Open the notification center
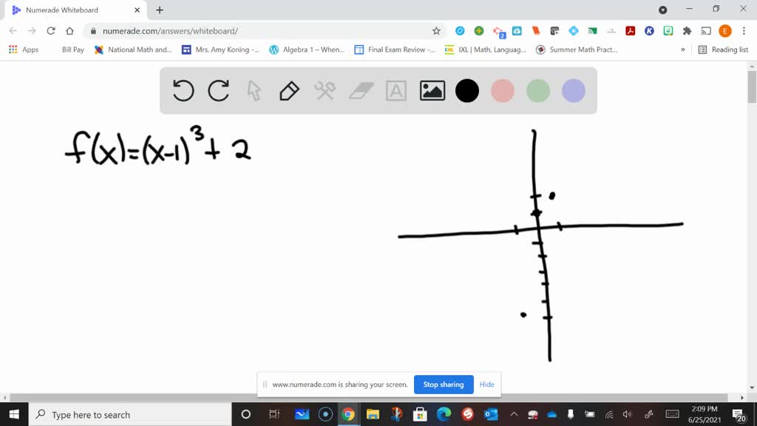 739,414
